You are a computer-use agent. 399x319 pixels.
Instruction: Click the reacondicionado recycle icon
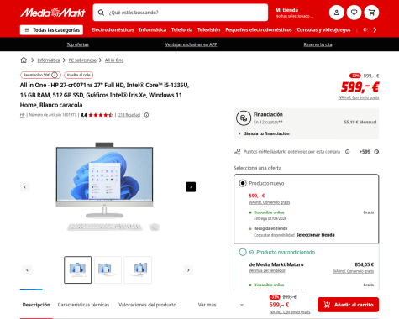[x=251, y=252]
